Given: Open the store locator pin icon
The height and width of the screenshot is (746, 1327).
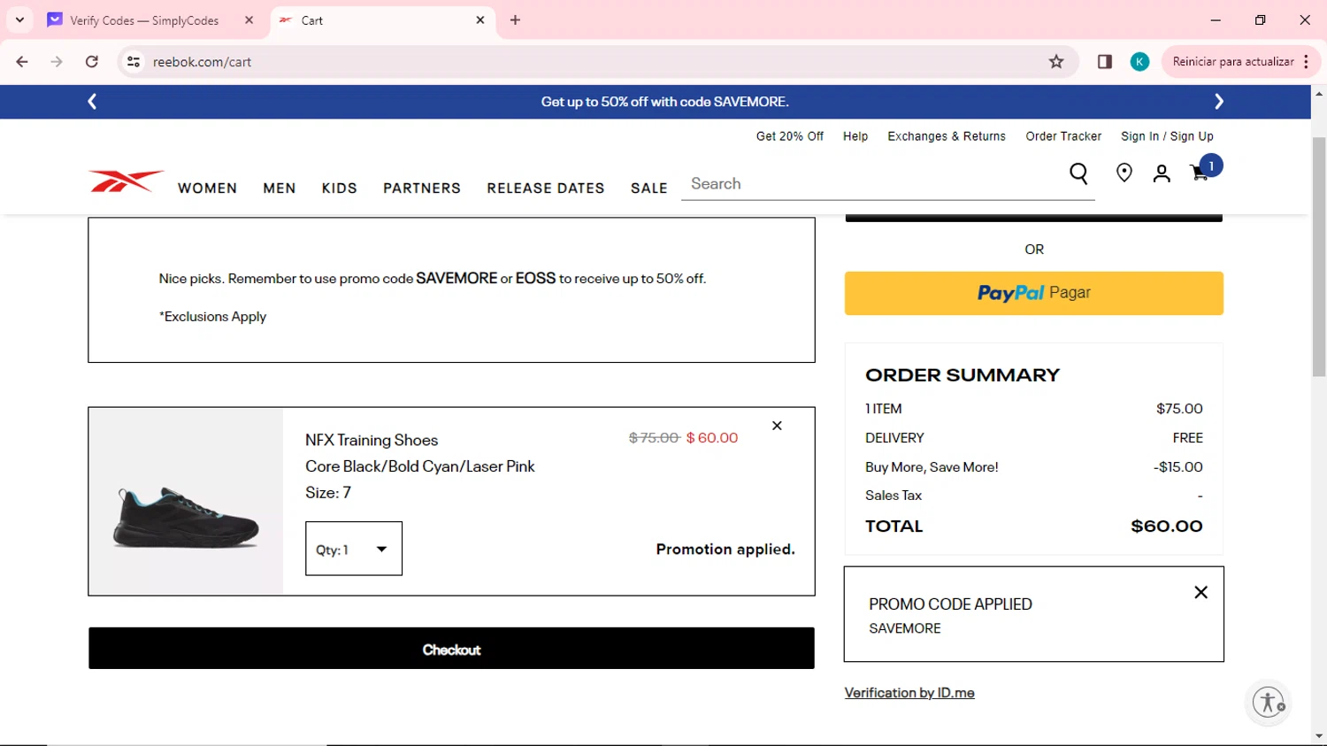Looking at the screenshot, I should [x=1124, y=173].
